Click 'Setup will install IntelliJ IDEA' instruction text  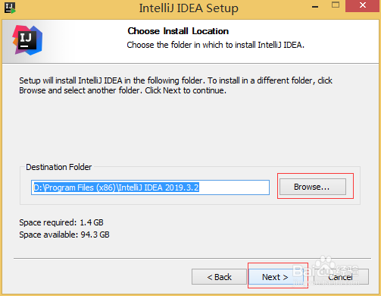176,85
